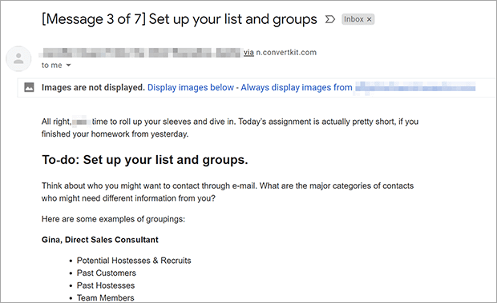Click the blurred sender name in header
Screen dimensions: 497x303
pos(139,53)
